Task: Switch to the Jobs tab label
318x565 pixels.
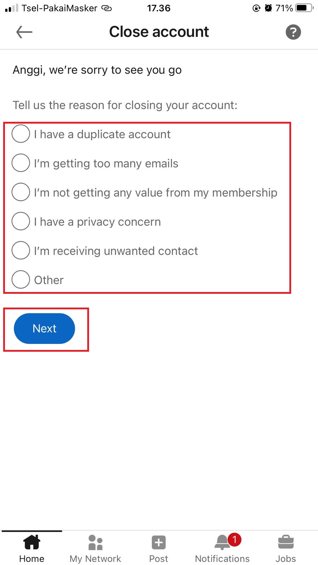Action: pos(286,559)
